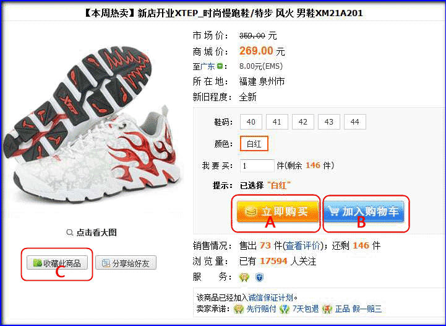Open the 查看评价 reviews link

(302, 245)
